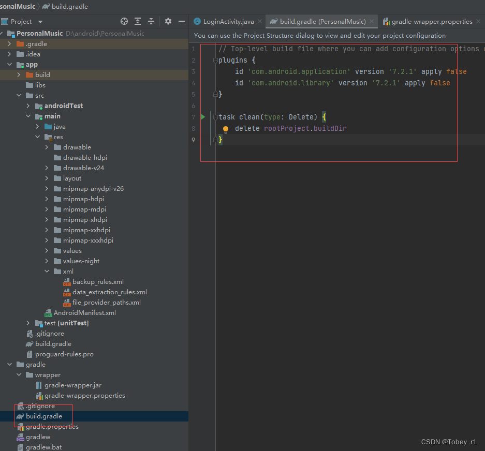The width and height of the screenshot is (485, 451).
Task: Expand the mipmap-xxxhdpi folder
Action: (x=47, y=240)
